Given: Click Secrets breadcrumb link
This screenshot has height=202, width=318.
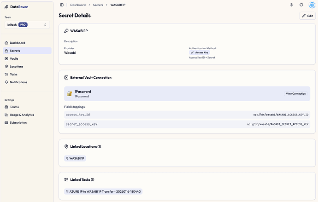Looking at the screenshot, I should (98, 5).
